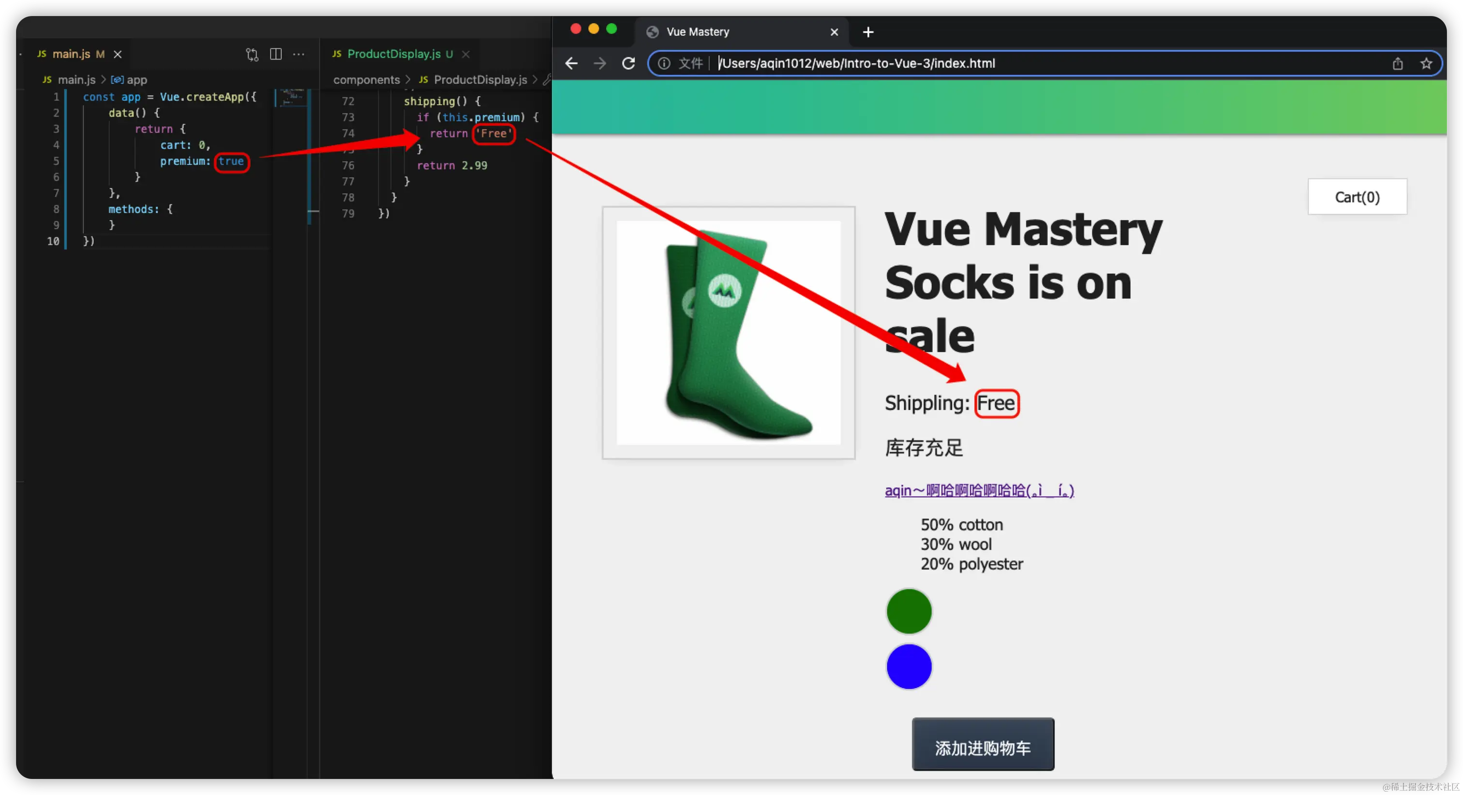
Task: Open a new browser tab
Action: (x=868, y=32)
